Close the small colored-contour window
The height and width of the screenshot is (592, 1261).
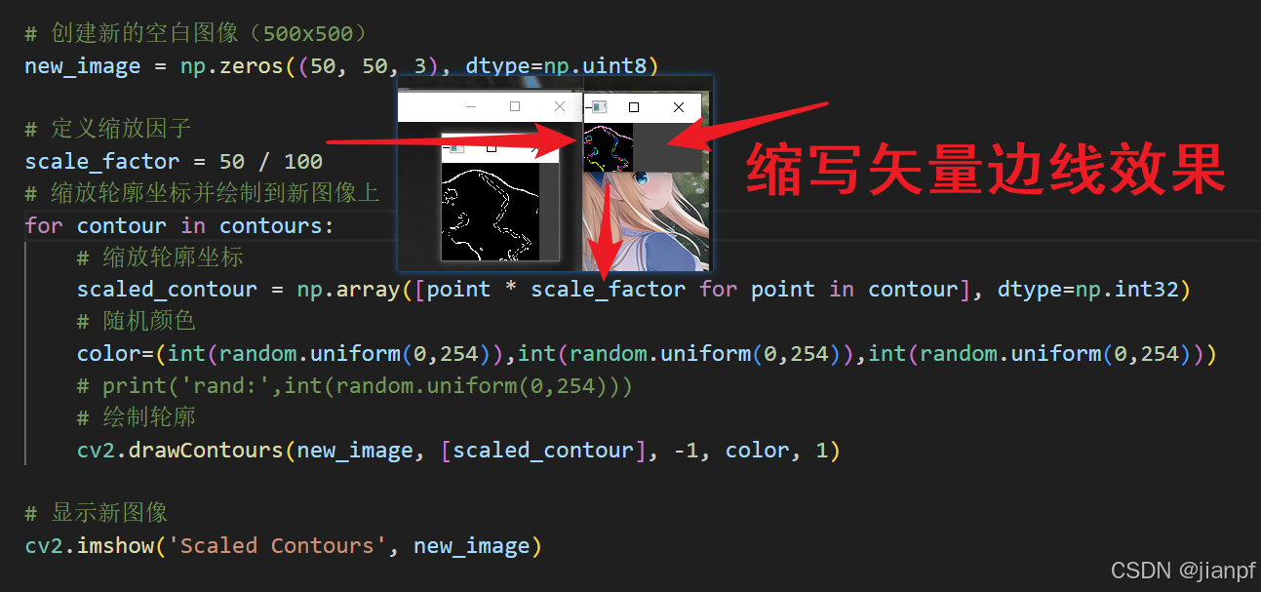tap(679, 107)
